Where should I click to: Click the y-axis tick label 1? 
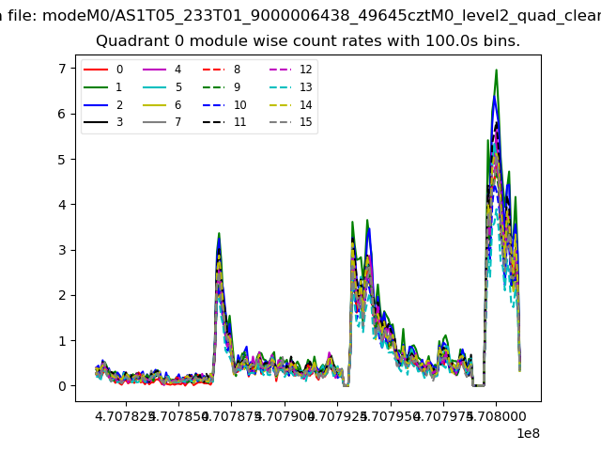(x=62, y=341)
